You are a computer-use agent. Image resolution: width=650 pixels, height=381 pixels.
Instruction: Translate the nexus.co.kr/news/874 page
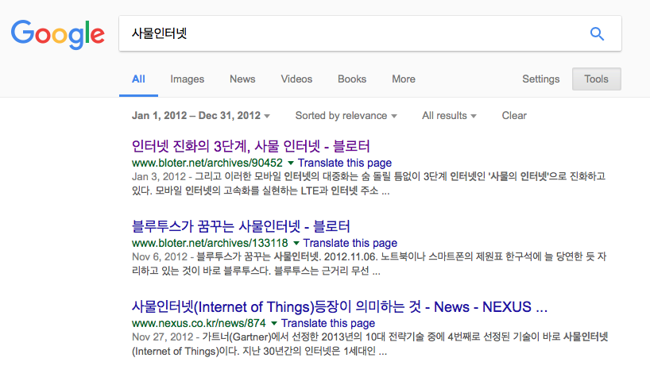pos(328,323)
